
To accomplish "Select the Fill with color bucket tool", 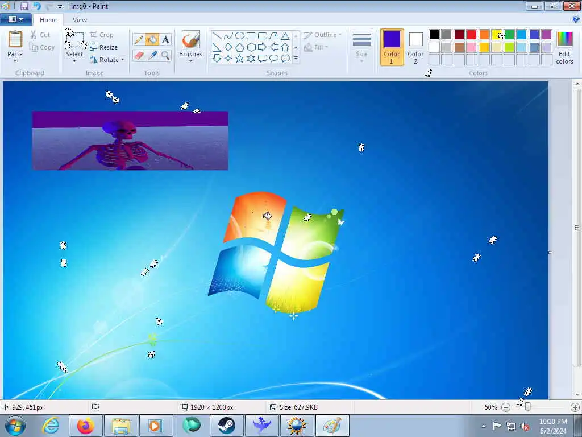I will point(152,39).
